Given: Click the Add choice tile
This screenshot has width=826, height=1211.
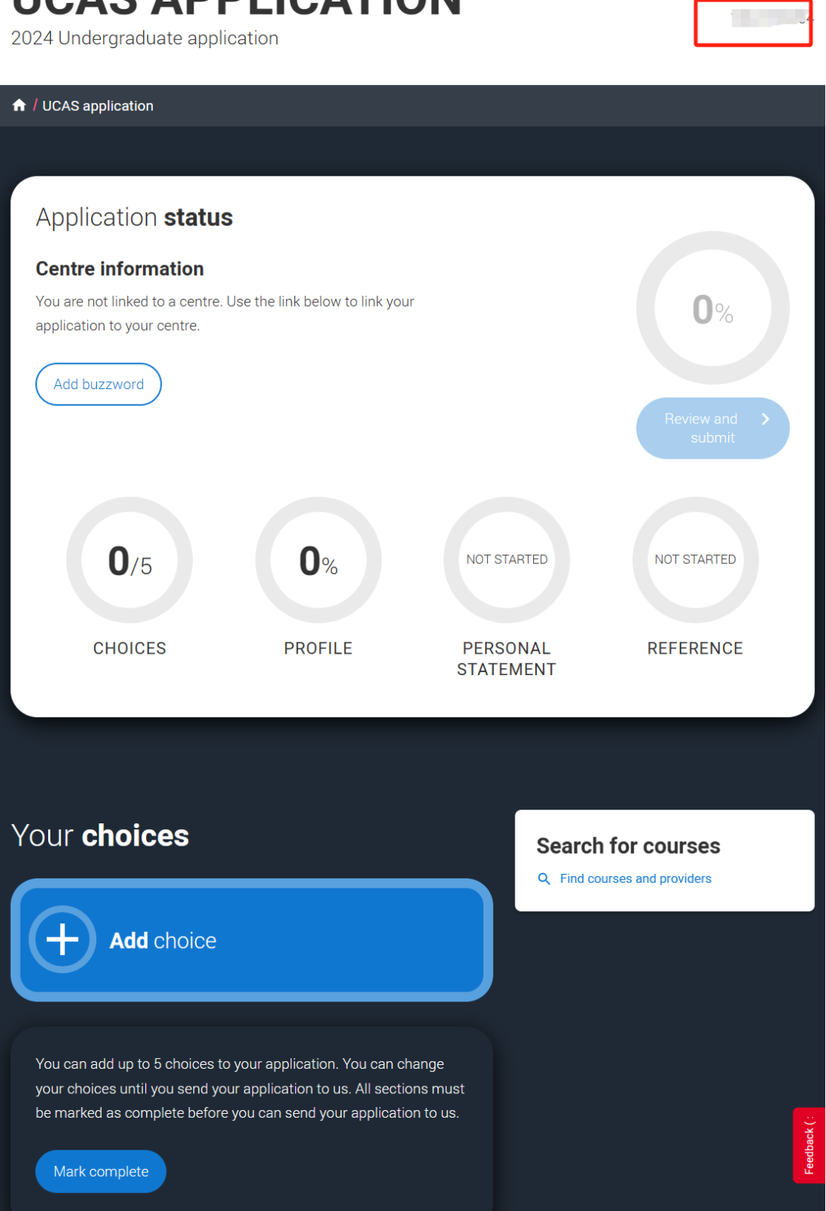Looking at the screenshot, I should (252, 940).
